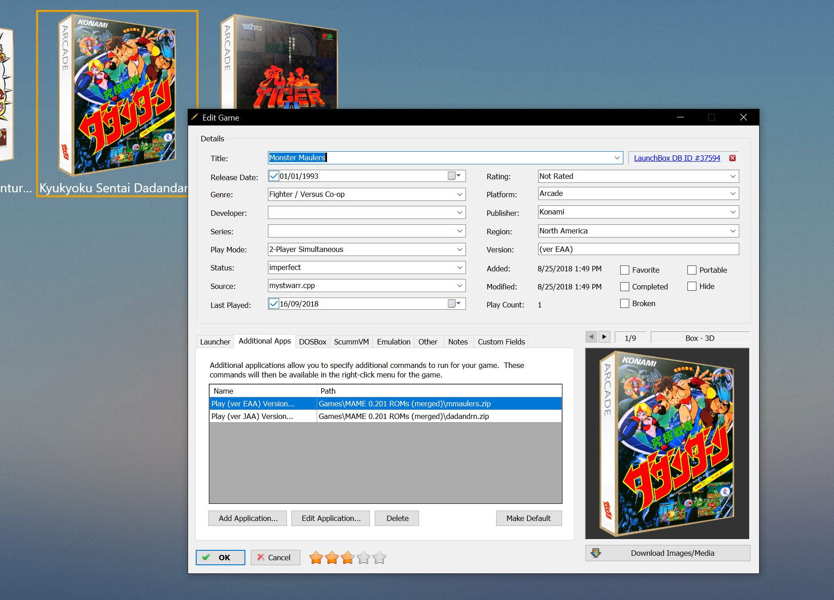Click the Name column header
The width and height of the screenshot is (834, 600).
point(263,391)
